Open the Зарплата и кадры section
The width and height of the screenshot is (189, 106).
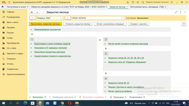15,54
